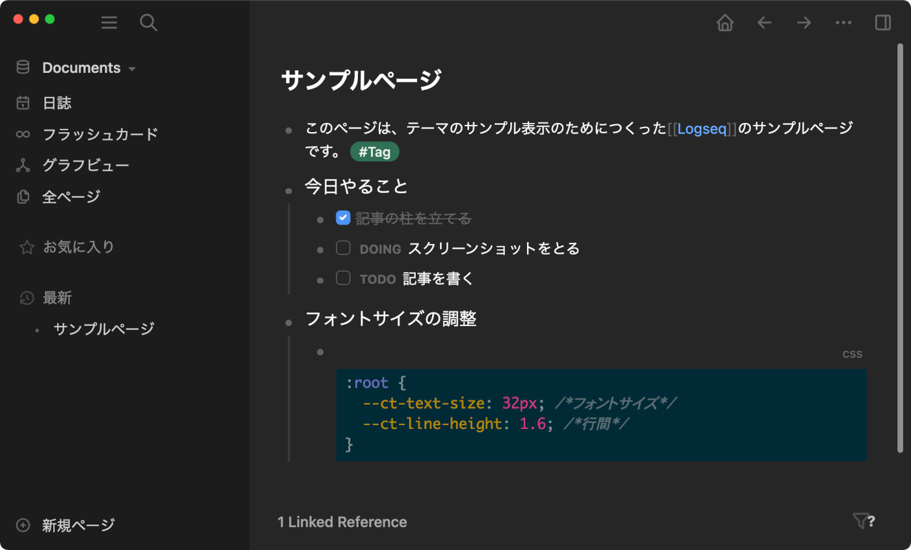Click the green #Tag pill
The width and height of the screenshot is (911, 550).
tap(375, 151)
